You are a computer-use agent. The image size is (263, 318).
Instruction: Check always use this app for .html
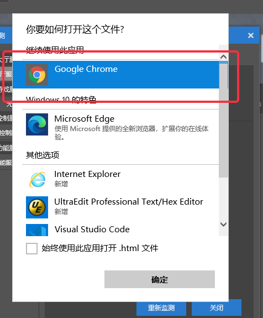(x=31, y=248)
